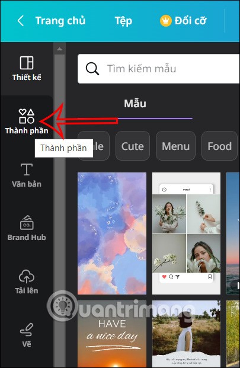The width and height of the screenshot is (240, 368).
Task: Open the Văn bản text tool
Action: coord(27,169)
